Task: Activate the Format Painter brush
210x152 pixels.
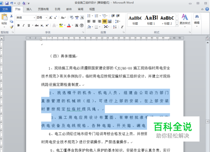Action: [x=11, y=27]
